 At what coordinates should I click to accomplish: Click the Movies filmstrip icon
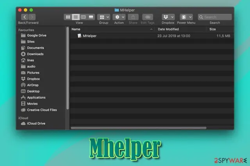23,104
